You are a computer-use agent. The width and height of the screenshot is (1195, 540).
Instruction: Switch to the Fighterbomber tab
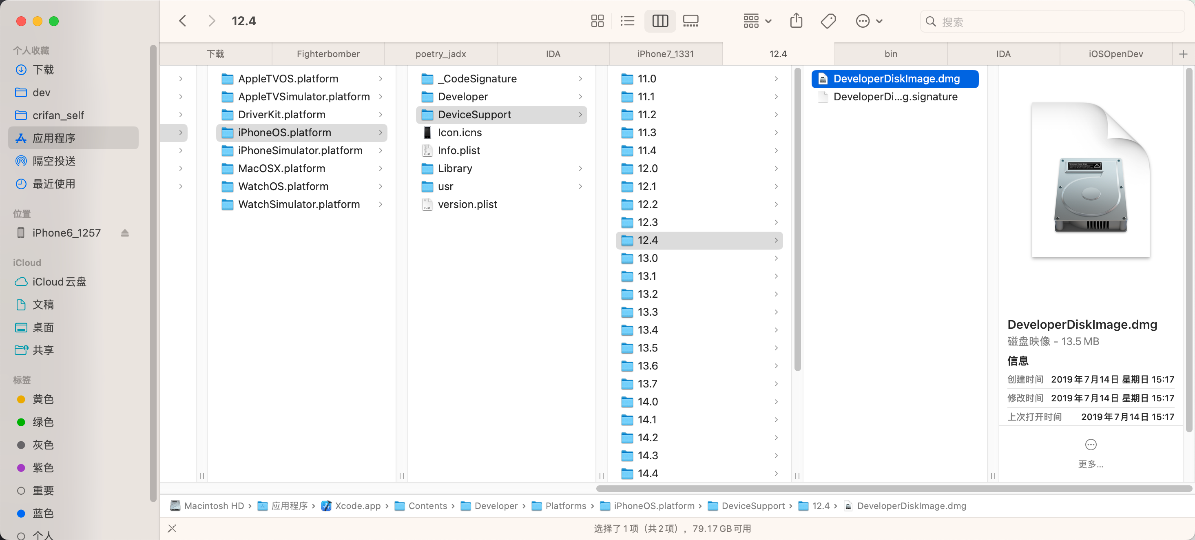point(328,54)
